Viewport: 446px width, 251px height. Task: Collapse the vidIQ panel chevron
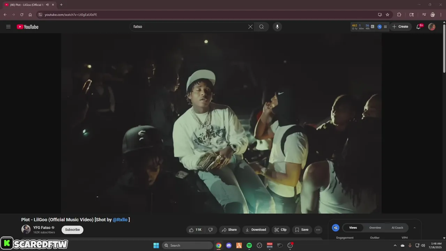pyautogui.click(x=415, y=228)
